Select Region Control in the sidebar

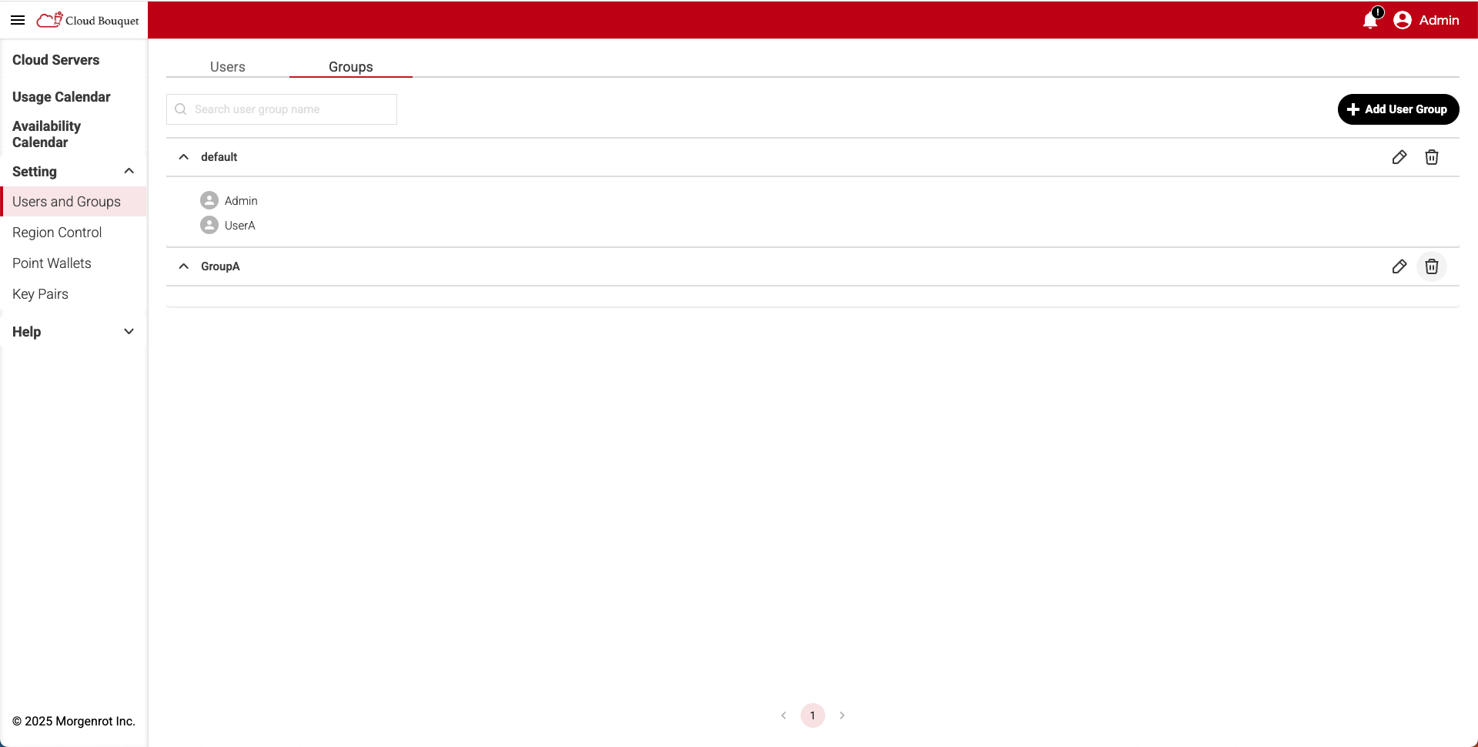(57, 232)
